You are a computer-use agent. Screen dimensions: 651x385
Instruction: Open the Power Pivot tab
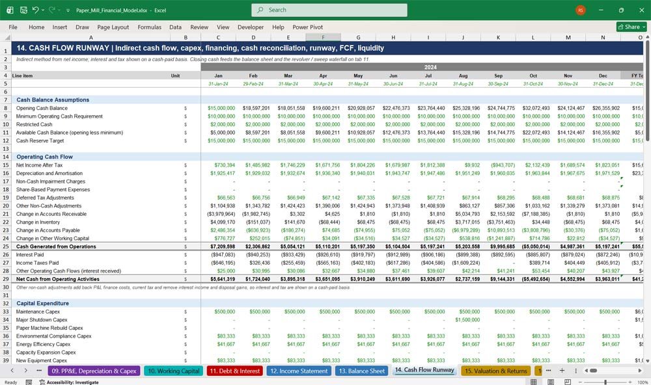point(308,27)
